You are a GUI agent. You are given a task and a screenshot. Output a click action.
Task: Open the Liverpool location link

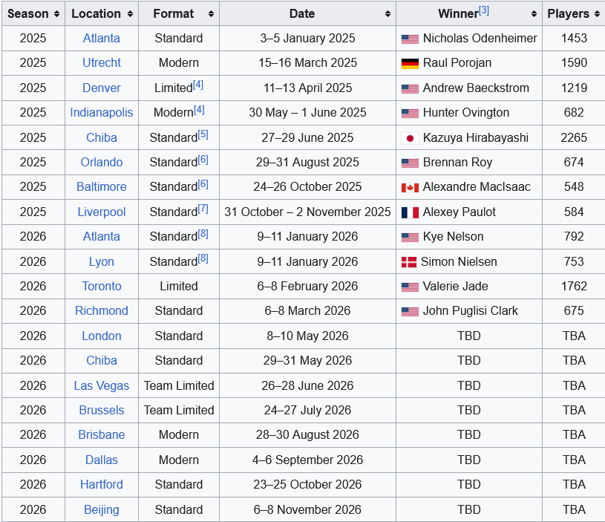coord(102,212)
